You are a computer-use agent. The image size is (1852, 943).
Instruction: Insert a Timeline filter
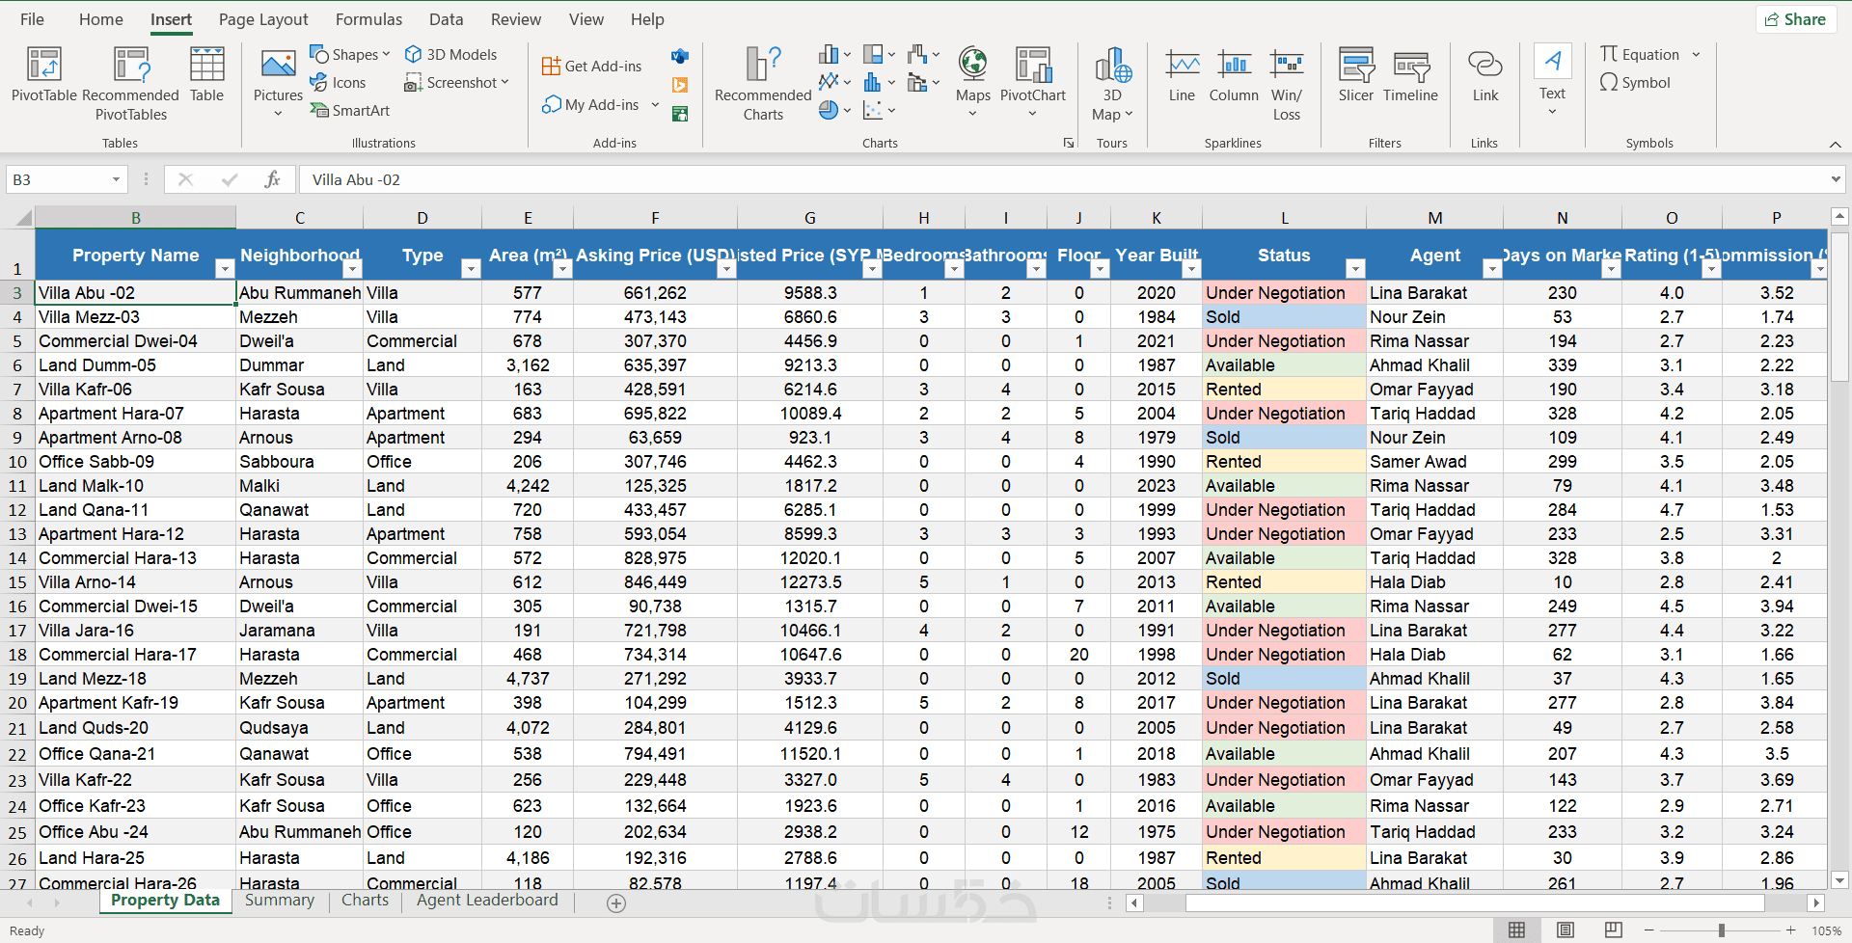[x=1409, y=75]
